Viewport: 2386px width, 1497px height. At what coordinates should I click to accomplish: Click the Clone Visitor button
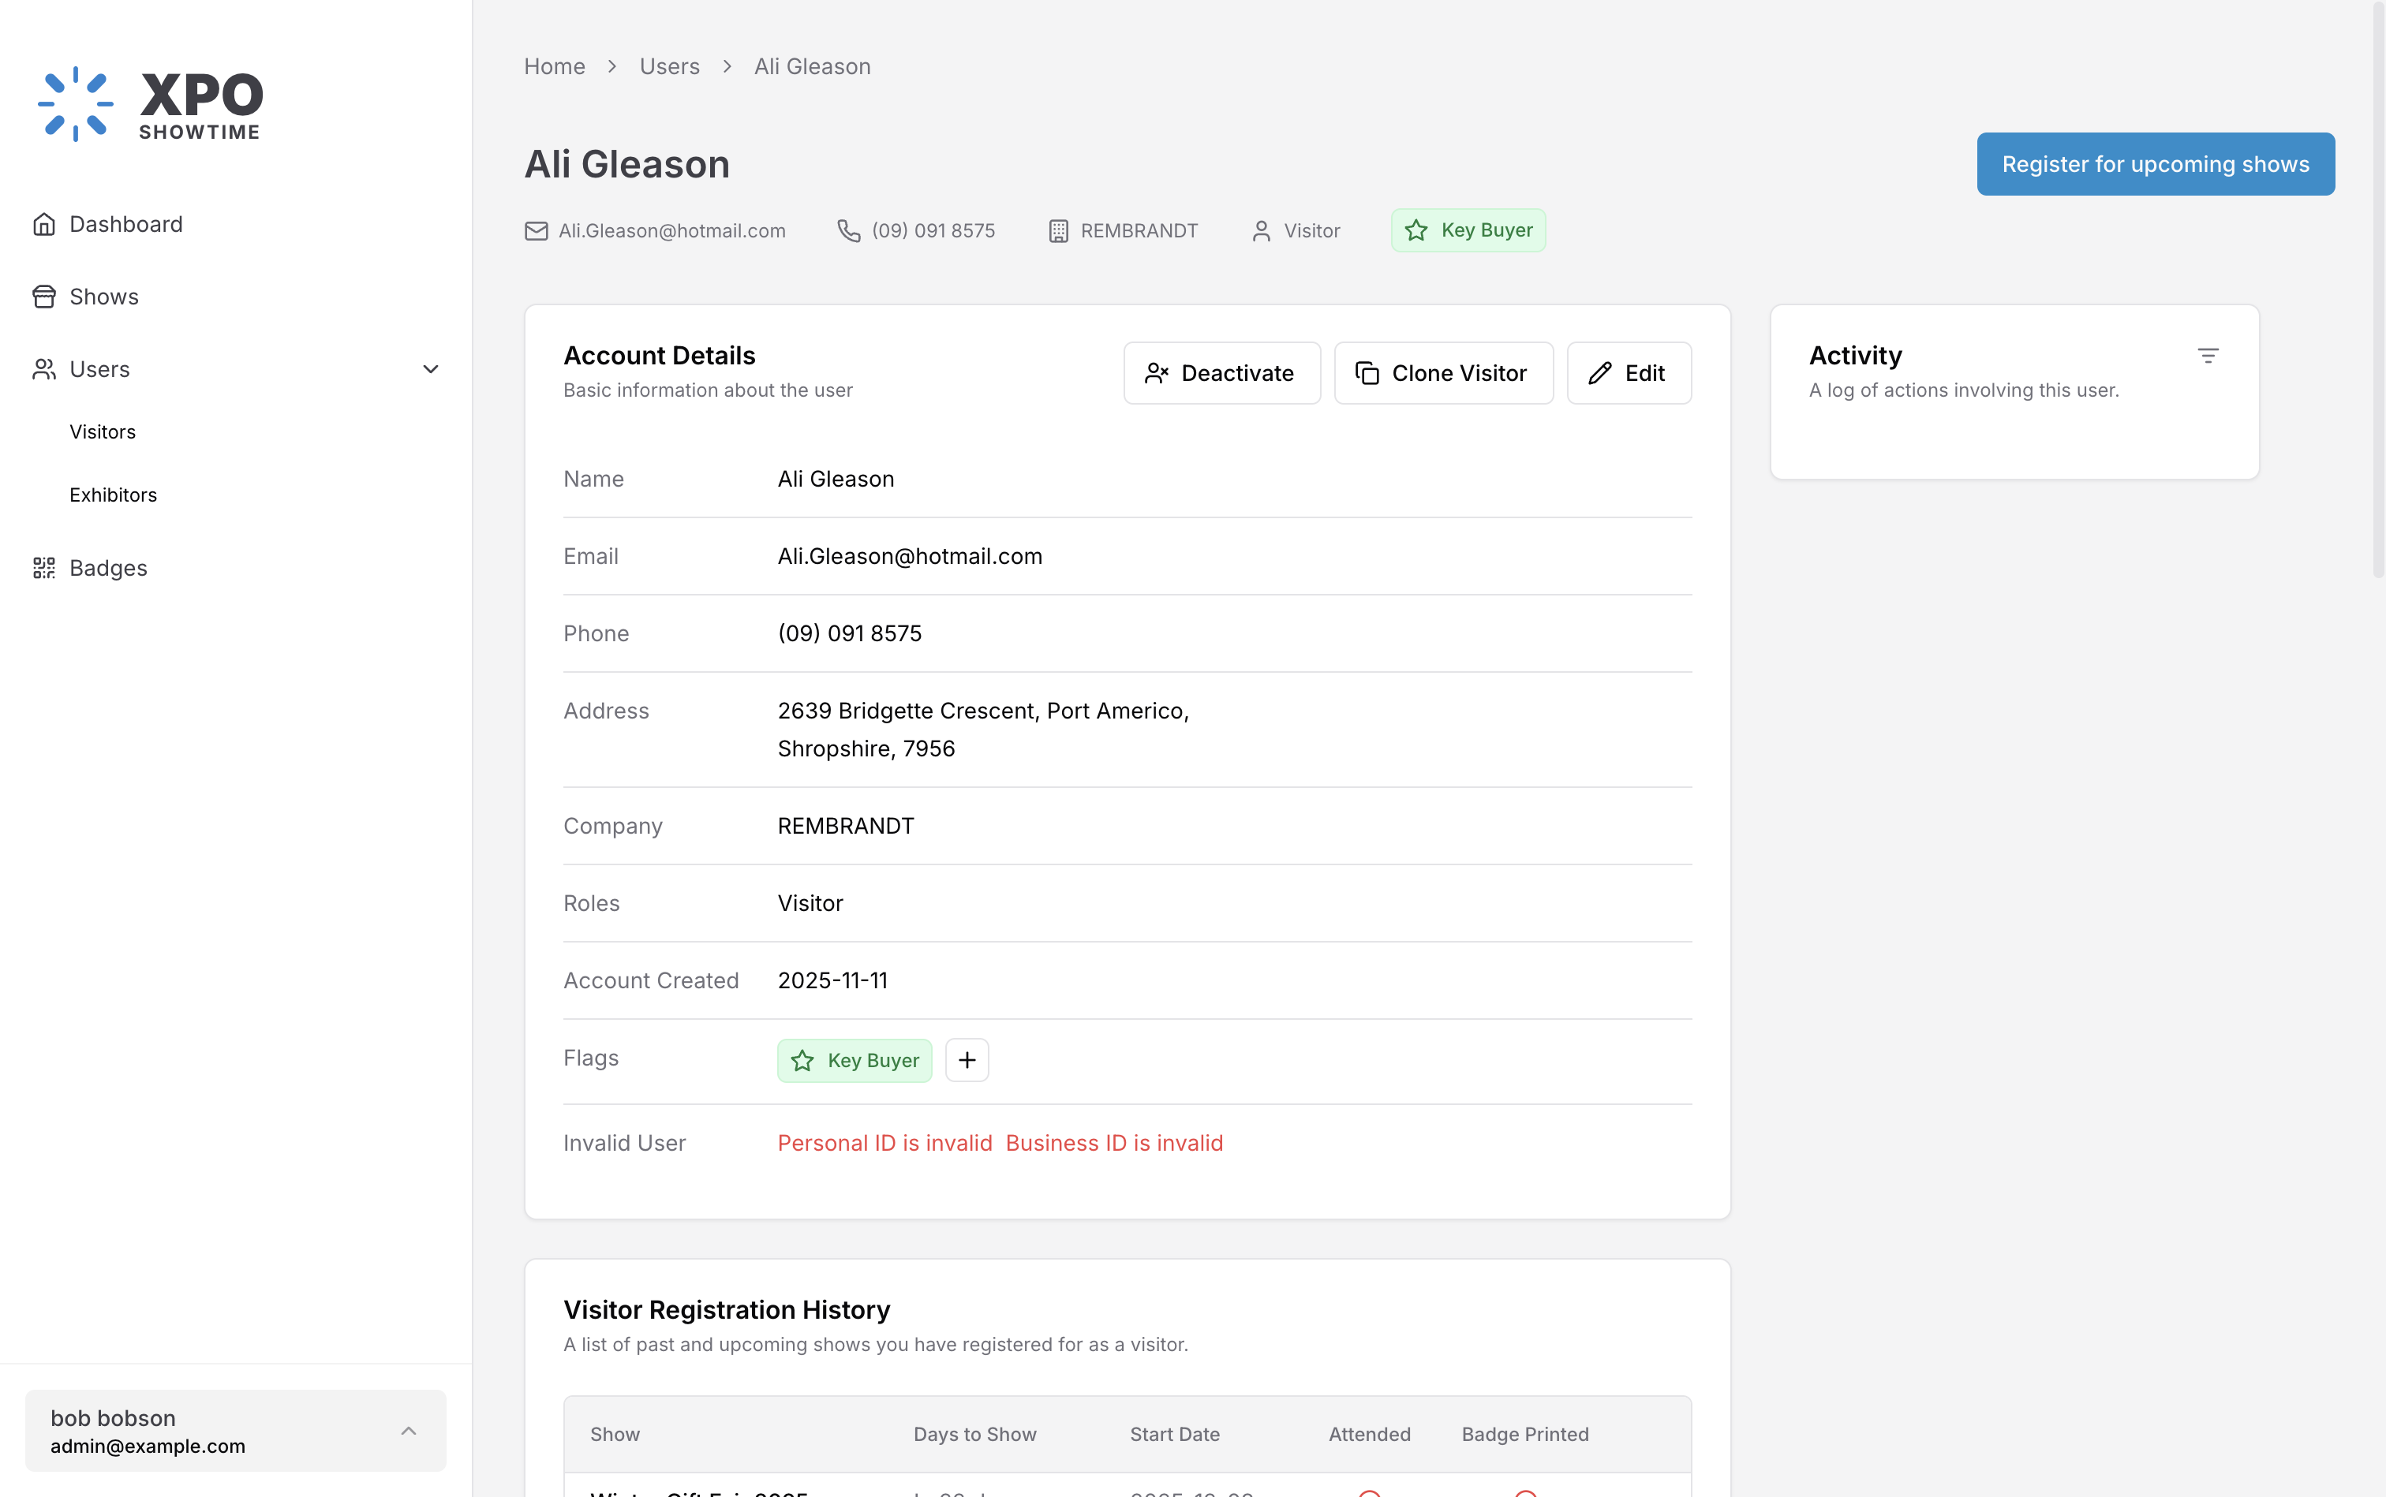pos(1442,373)
